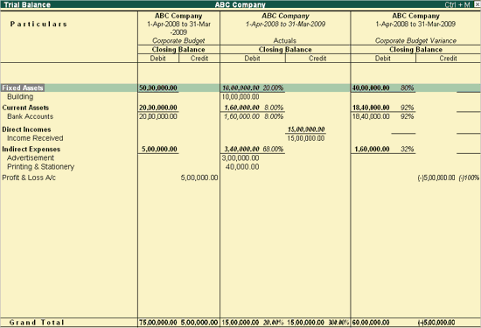Open Bank Accounts sub-group
This screenshot has height=328, width=481.
pos(30,116)
